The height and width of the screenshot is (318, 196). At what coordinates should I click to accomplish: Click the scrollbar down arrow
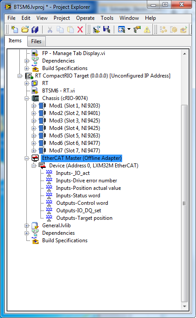(184, 306)
